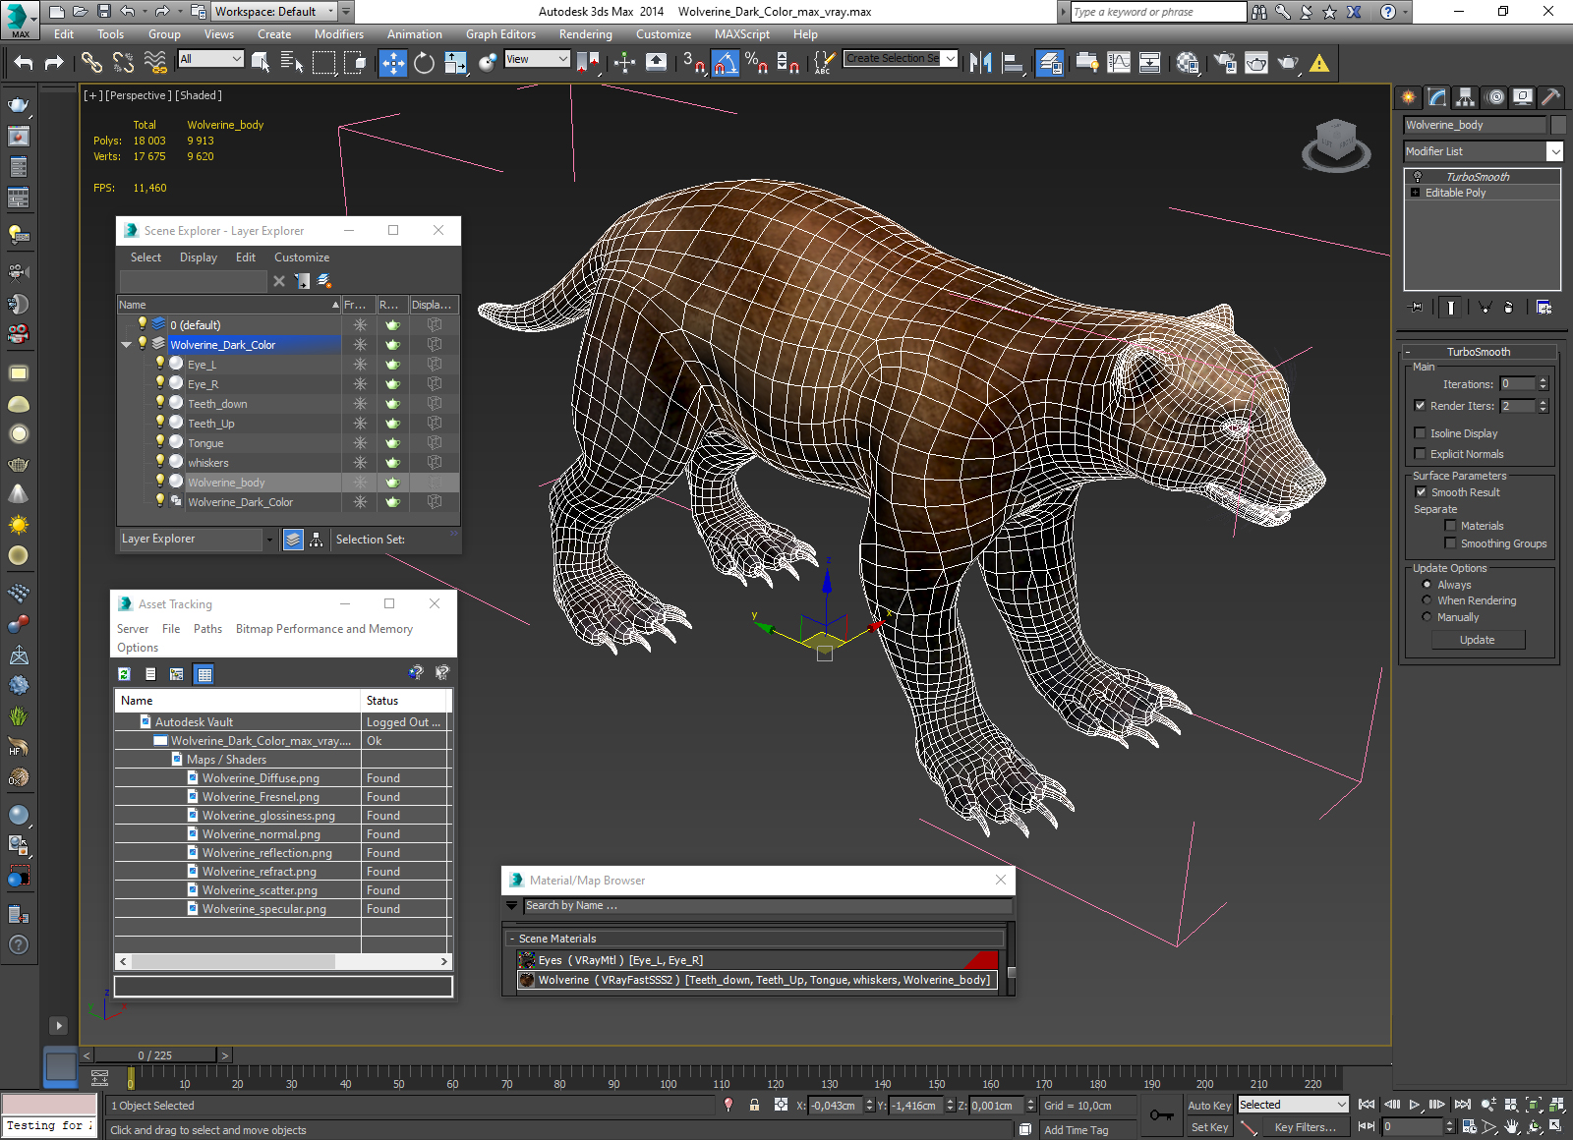
Task: Open the Render Setup teapot icon
Action: pos(1225,63)
